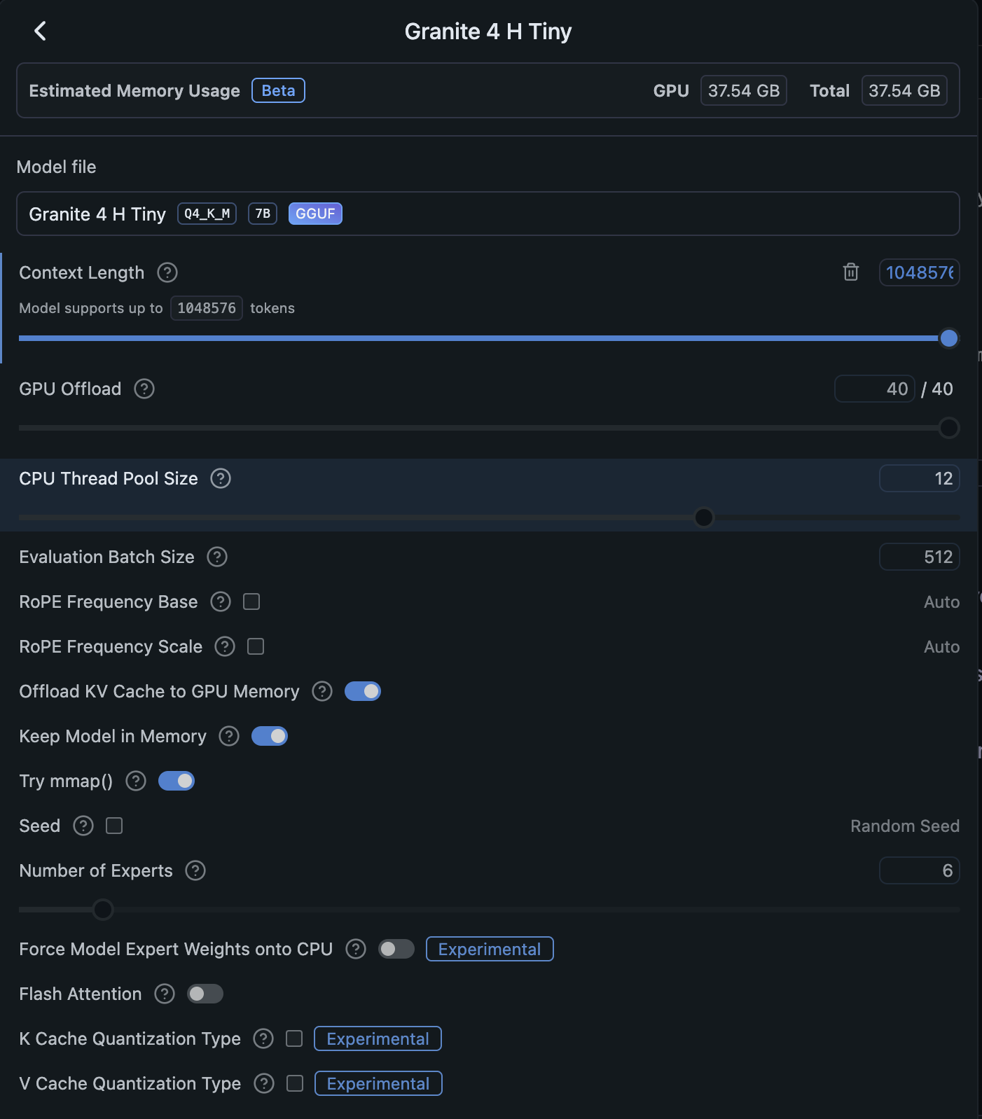Click the Beta badge by Estimated Memory Usage

(278, 90)
